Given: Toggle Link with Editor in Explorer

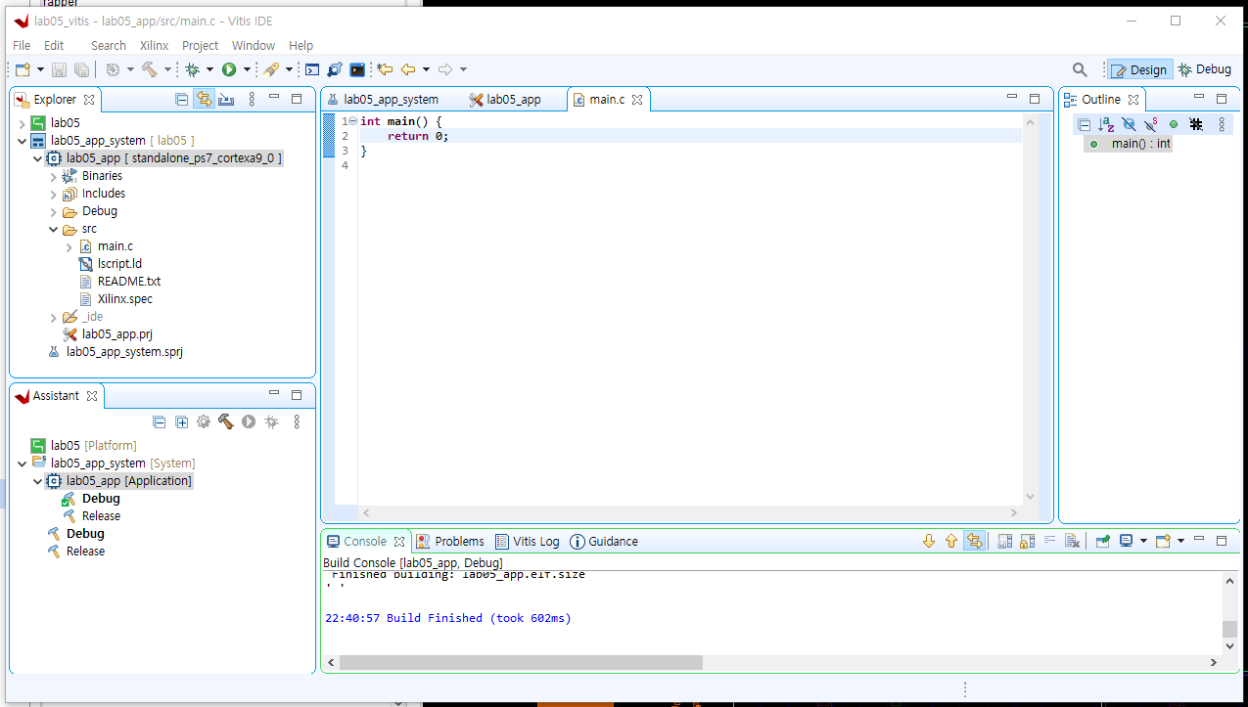Looking at the screenshot, I should click(204, 99).
